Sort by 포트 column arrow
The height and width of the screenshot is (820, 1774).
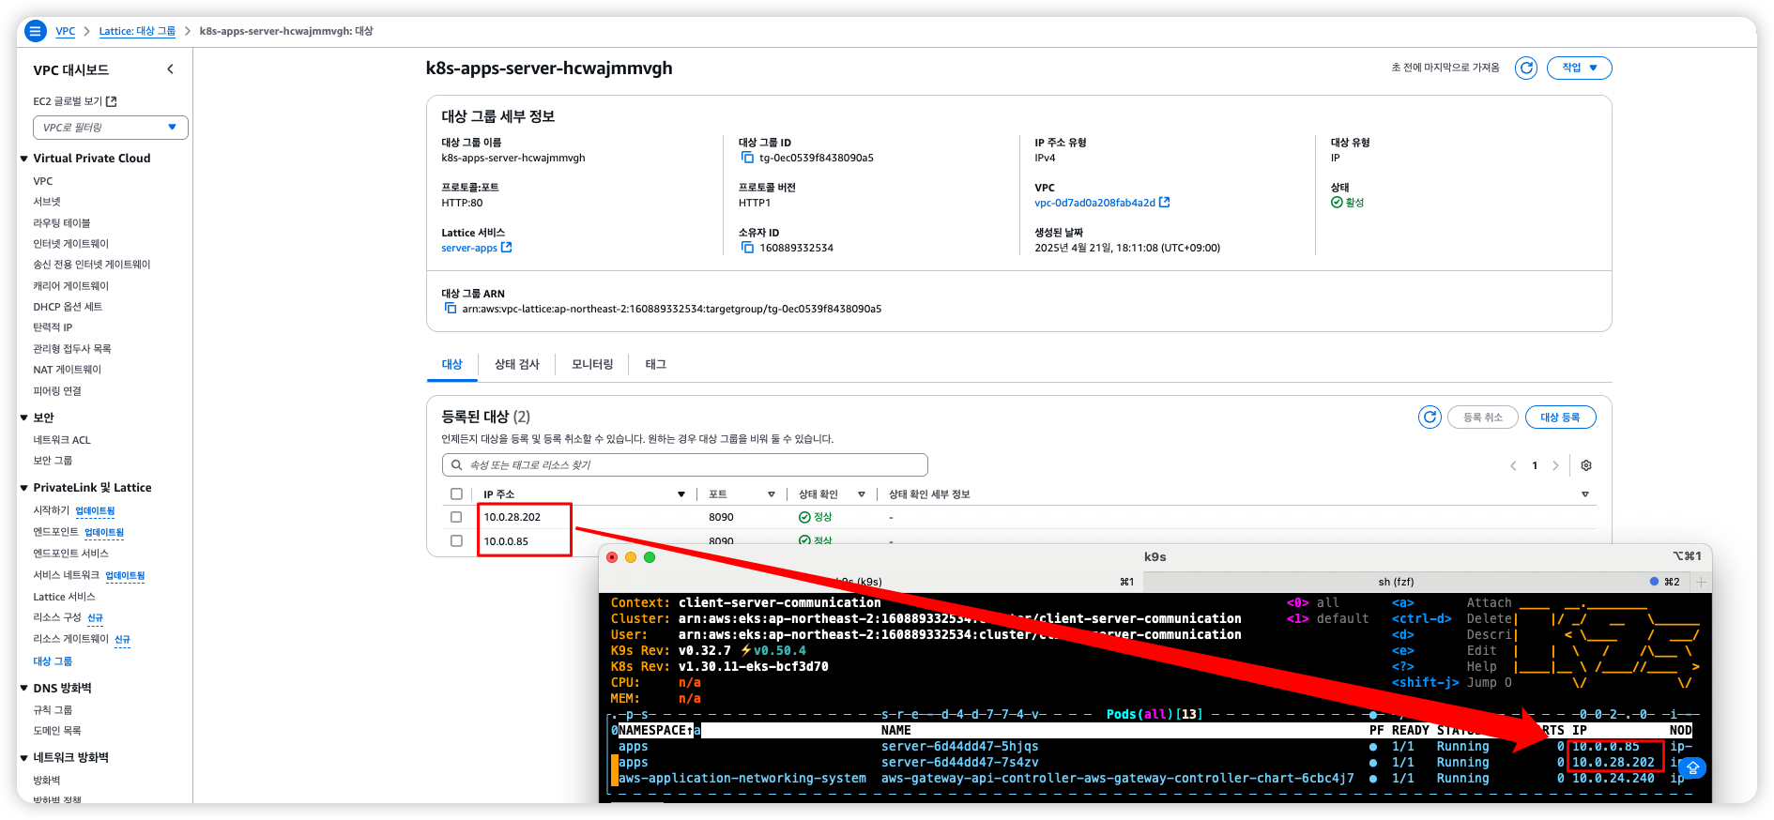(772, 494)
